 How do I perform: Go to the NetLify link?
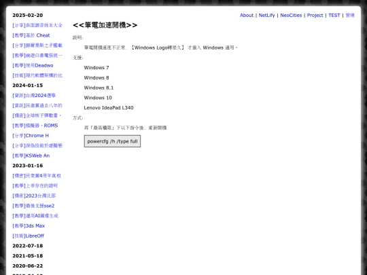[x=266, y=15]
